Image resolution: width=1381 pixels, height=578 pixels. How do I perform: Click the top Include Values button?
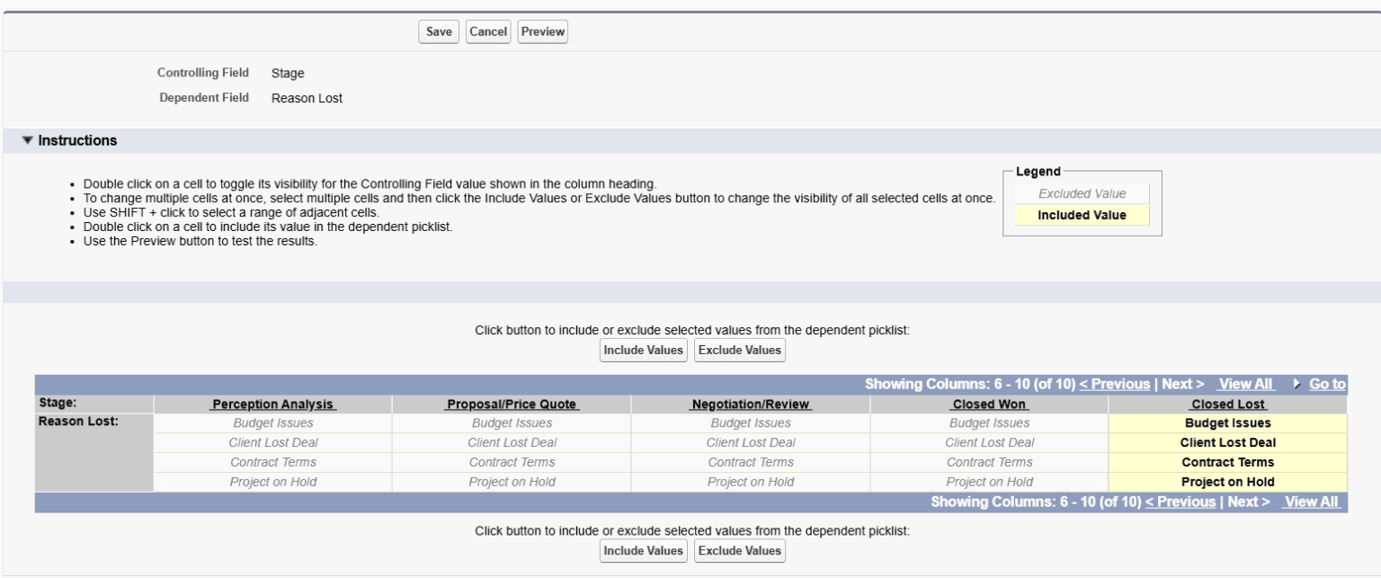click(643, 350)
